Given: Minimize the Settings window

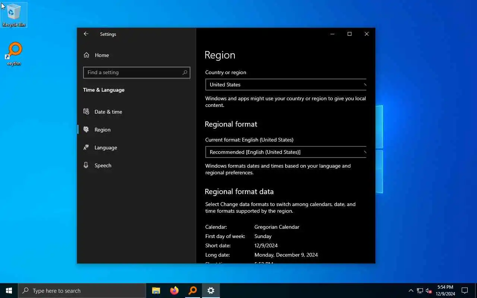Looking at the screenshot, I should (x=332, y=34).
